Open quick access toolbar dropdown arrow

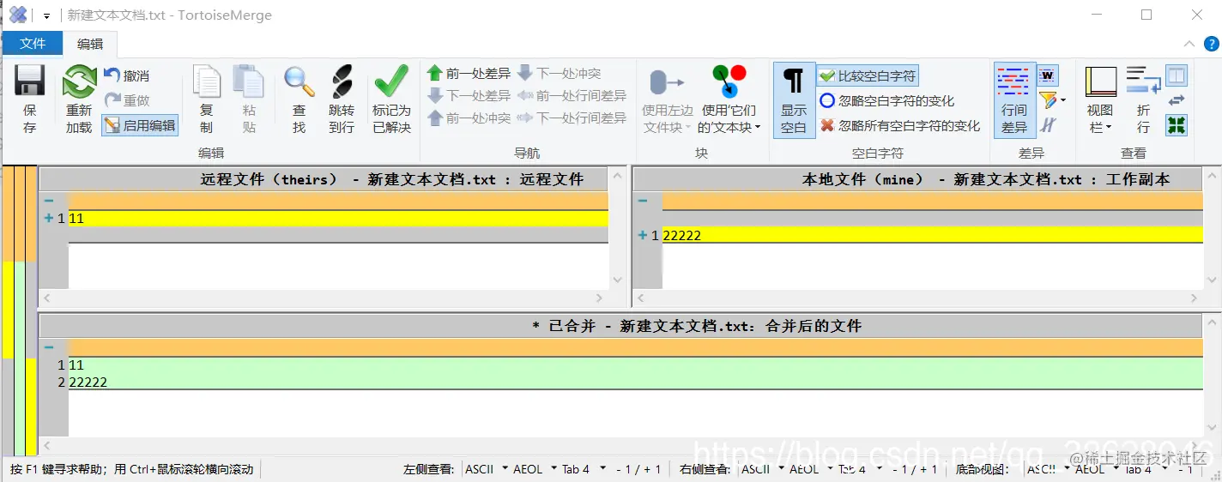(45, 15)
